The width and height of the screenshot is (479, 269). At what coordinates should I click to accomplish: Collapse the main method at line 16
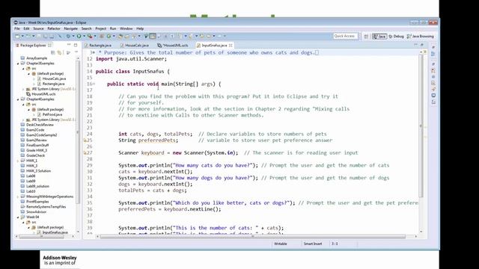point(94,84)
